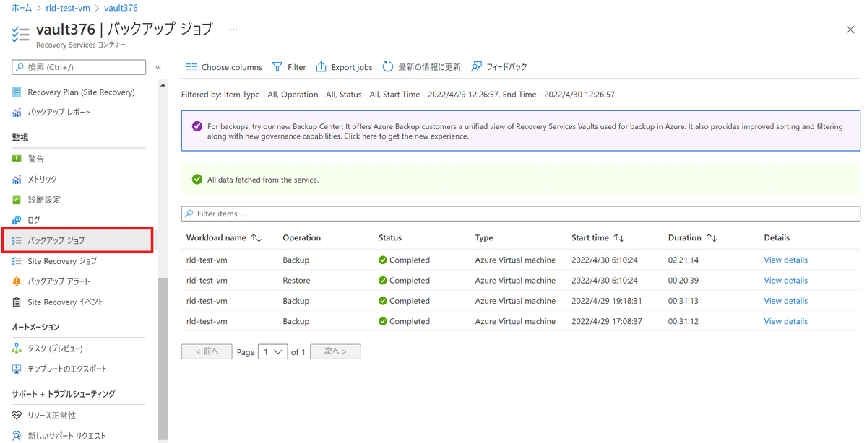Click the タスク (プレビュー) icon
The image size is (867, 443).
click(x=17, y=348)
